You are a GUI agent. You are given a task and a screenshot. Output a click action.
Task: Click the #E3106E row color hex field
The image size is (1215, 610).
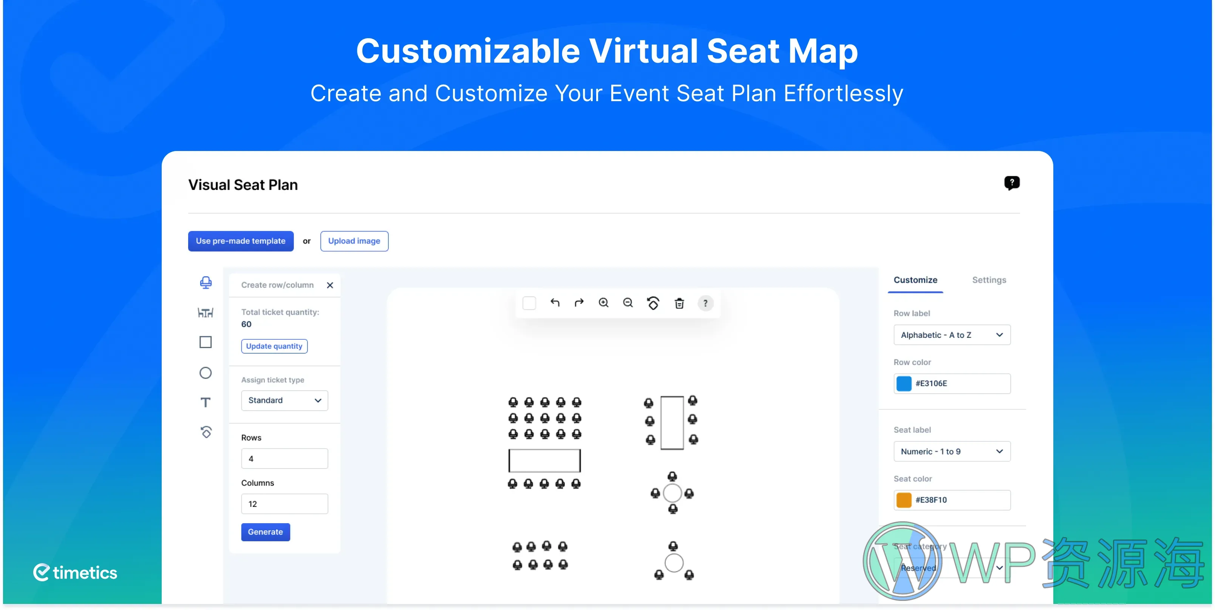coord(952,383)
